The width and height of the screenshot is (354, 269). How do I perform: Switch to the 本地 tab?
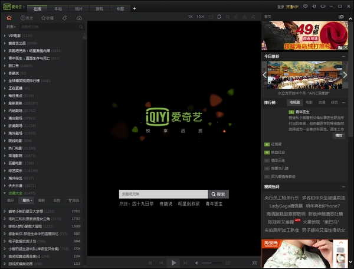[x=58, y=9]
